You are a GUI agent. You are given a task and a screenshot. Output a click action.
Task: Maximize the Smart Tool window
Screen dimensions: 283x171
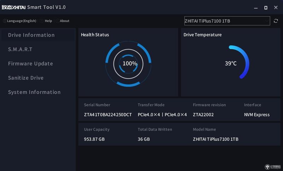pos(266,8)
